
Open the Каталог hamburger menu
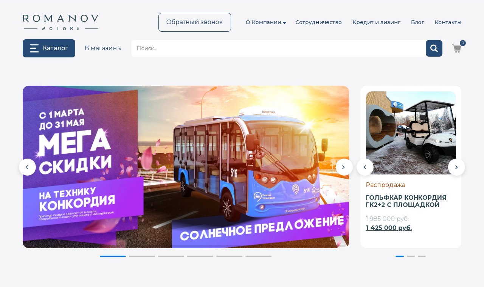click(x=49, y=48)
